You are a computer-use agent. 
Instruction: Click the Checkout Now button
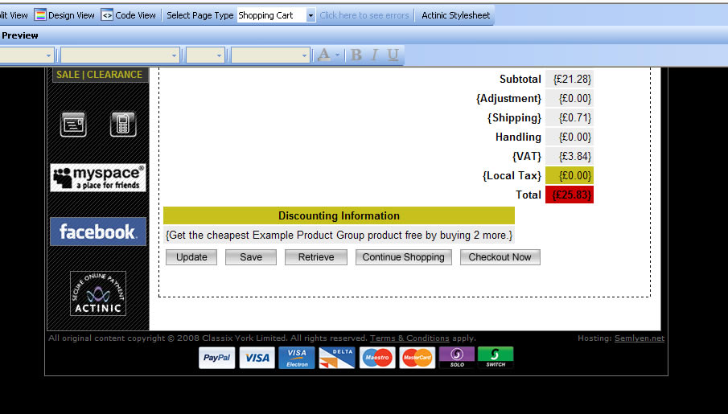tap(500, 257)
